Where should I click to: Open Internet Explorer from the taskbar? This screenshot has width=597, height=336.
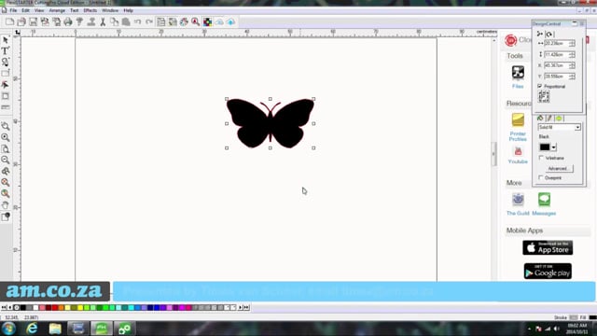[32, 329]
